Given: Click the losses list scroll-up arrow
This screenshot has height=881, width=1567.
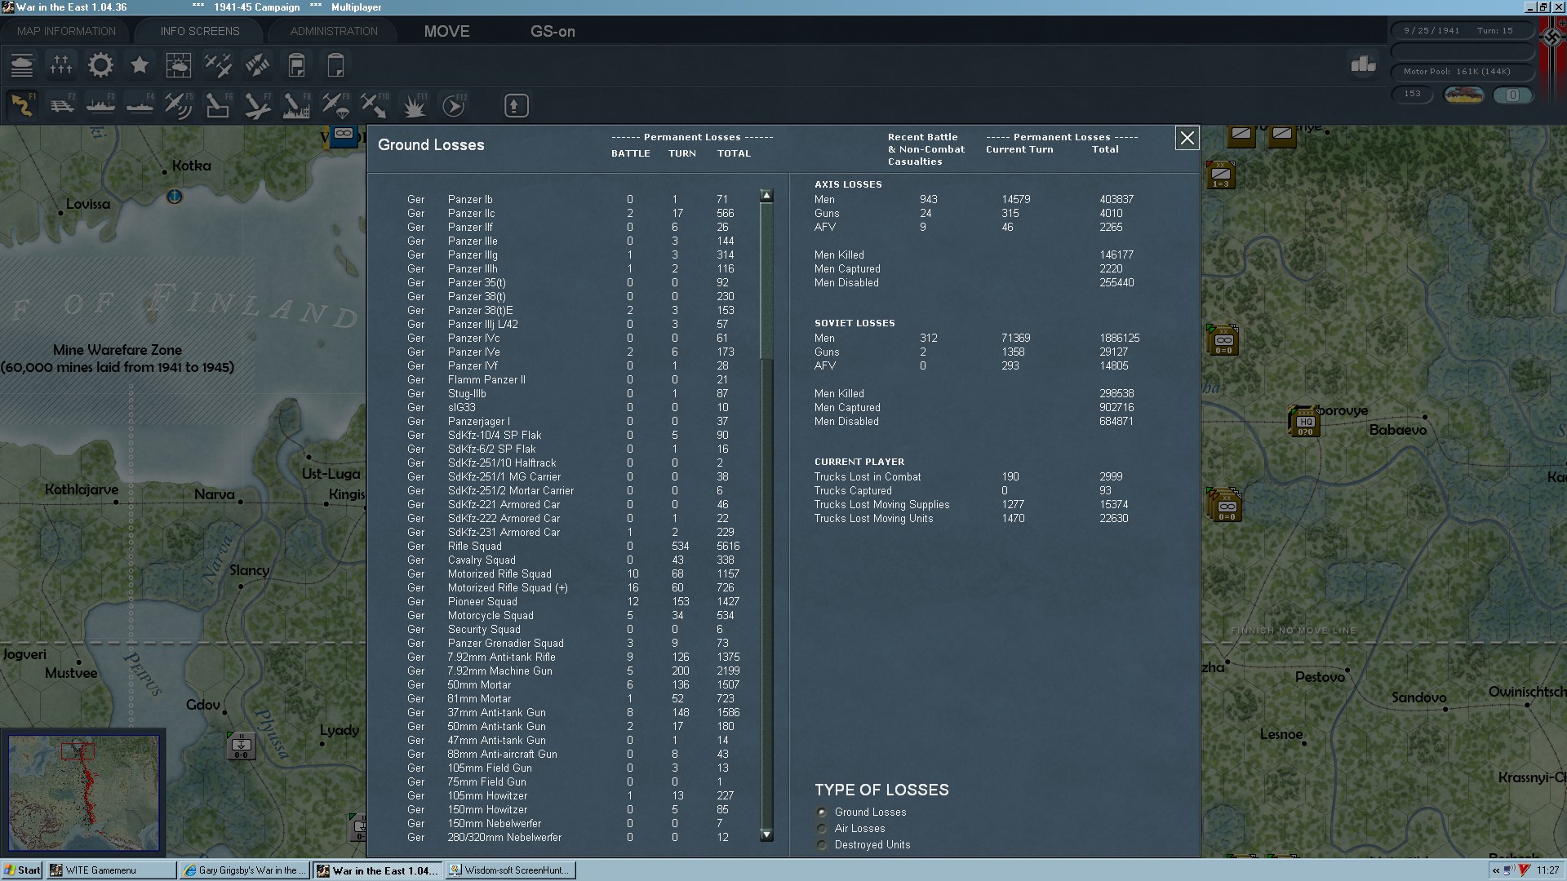Looking at the screenshot, I should pyautogui.click(x=766, y=196).
